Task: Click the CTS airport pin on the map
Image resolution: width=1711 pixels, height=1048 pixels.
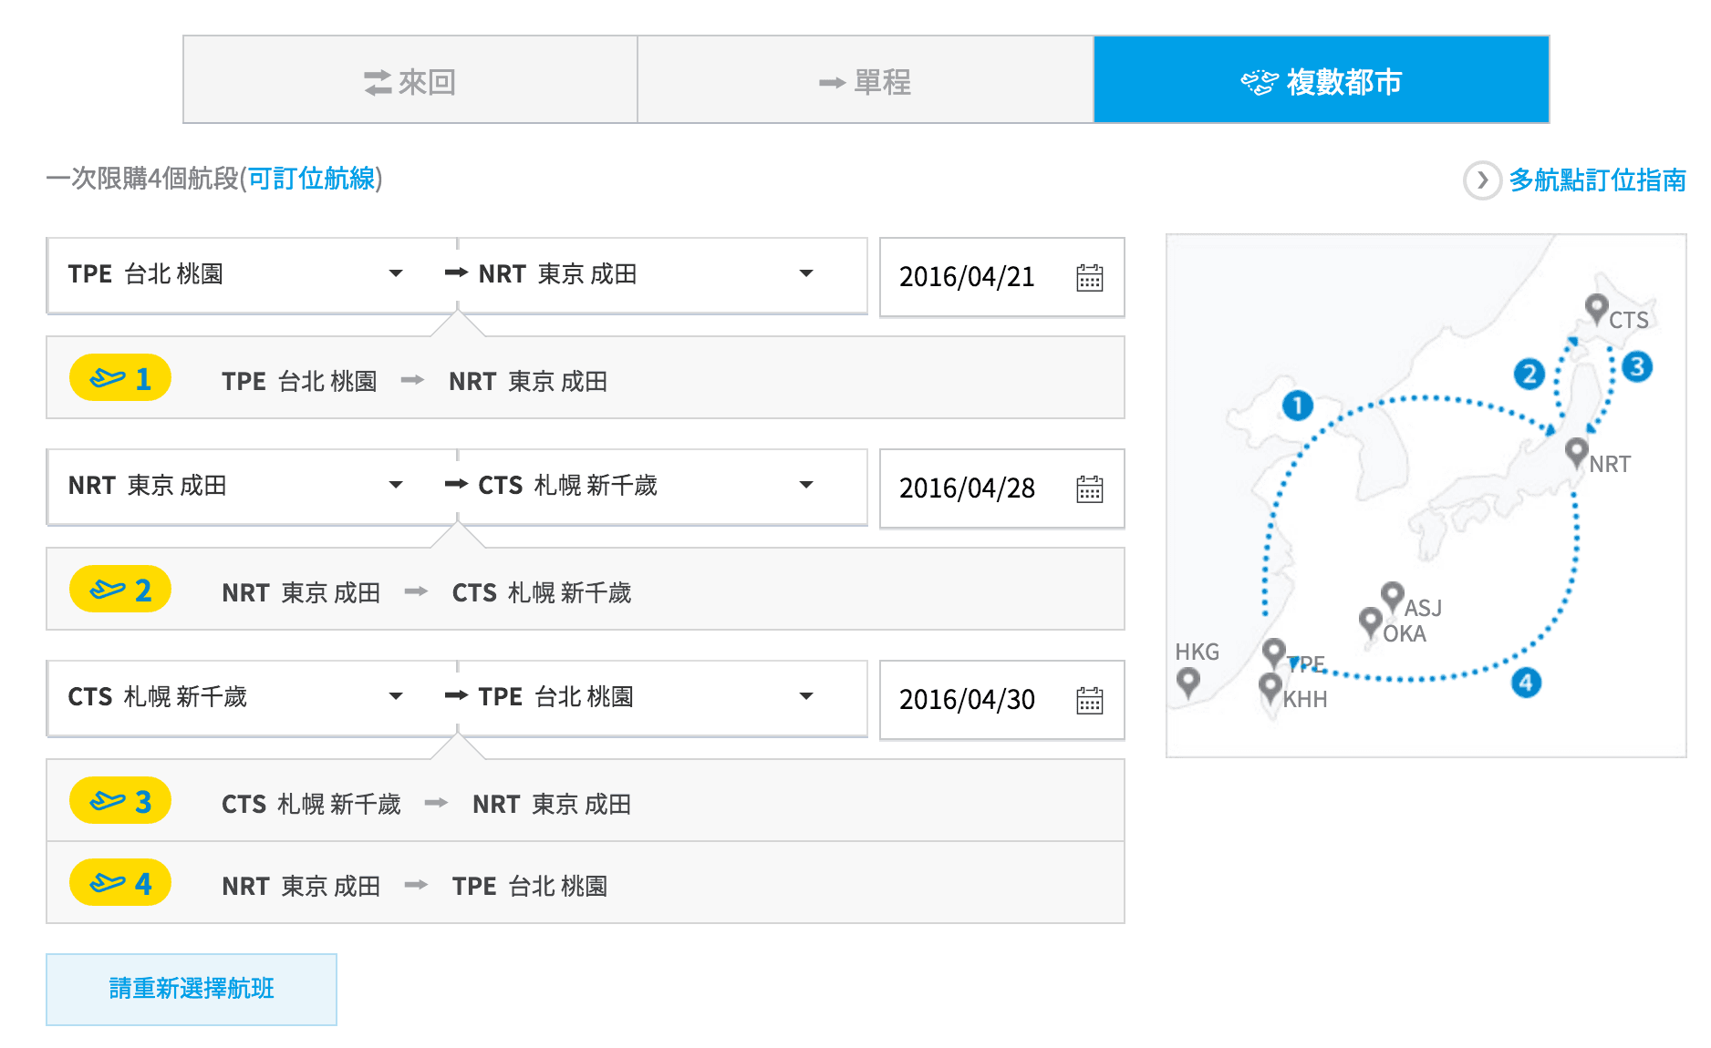Action: pyautogui.click(x=1596, y=309)
